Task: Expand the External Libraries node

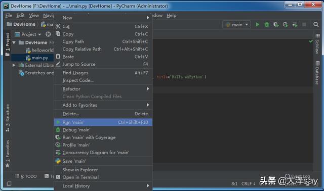Action: pyautogui.click(x=14, y=65)
